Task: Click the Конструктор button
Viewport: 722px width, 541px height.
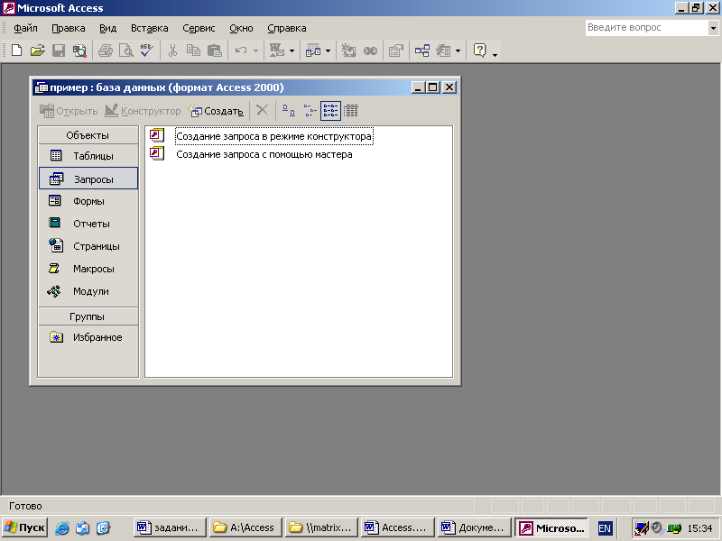Action: pyautogui.click(x=143, y=111)
